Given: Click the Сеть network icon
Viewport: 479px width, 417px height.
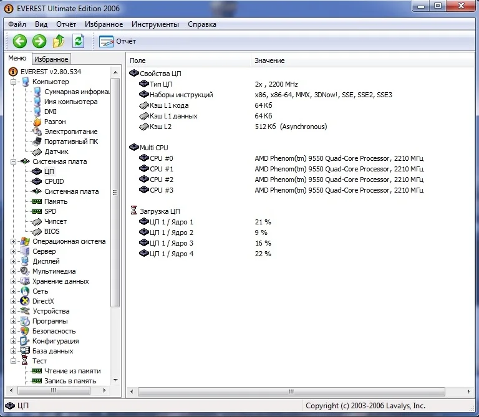Looking at the screenshot, I should (x=25, y=291).
